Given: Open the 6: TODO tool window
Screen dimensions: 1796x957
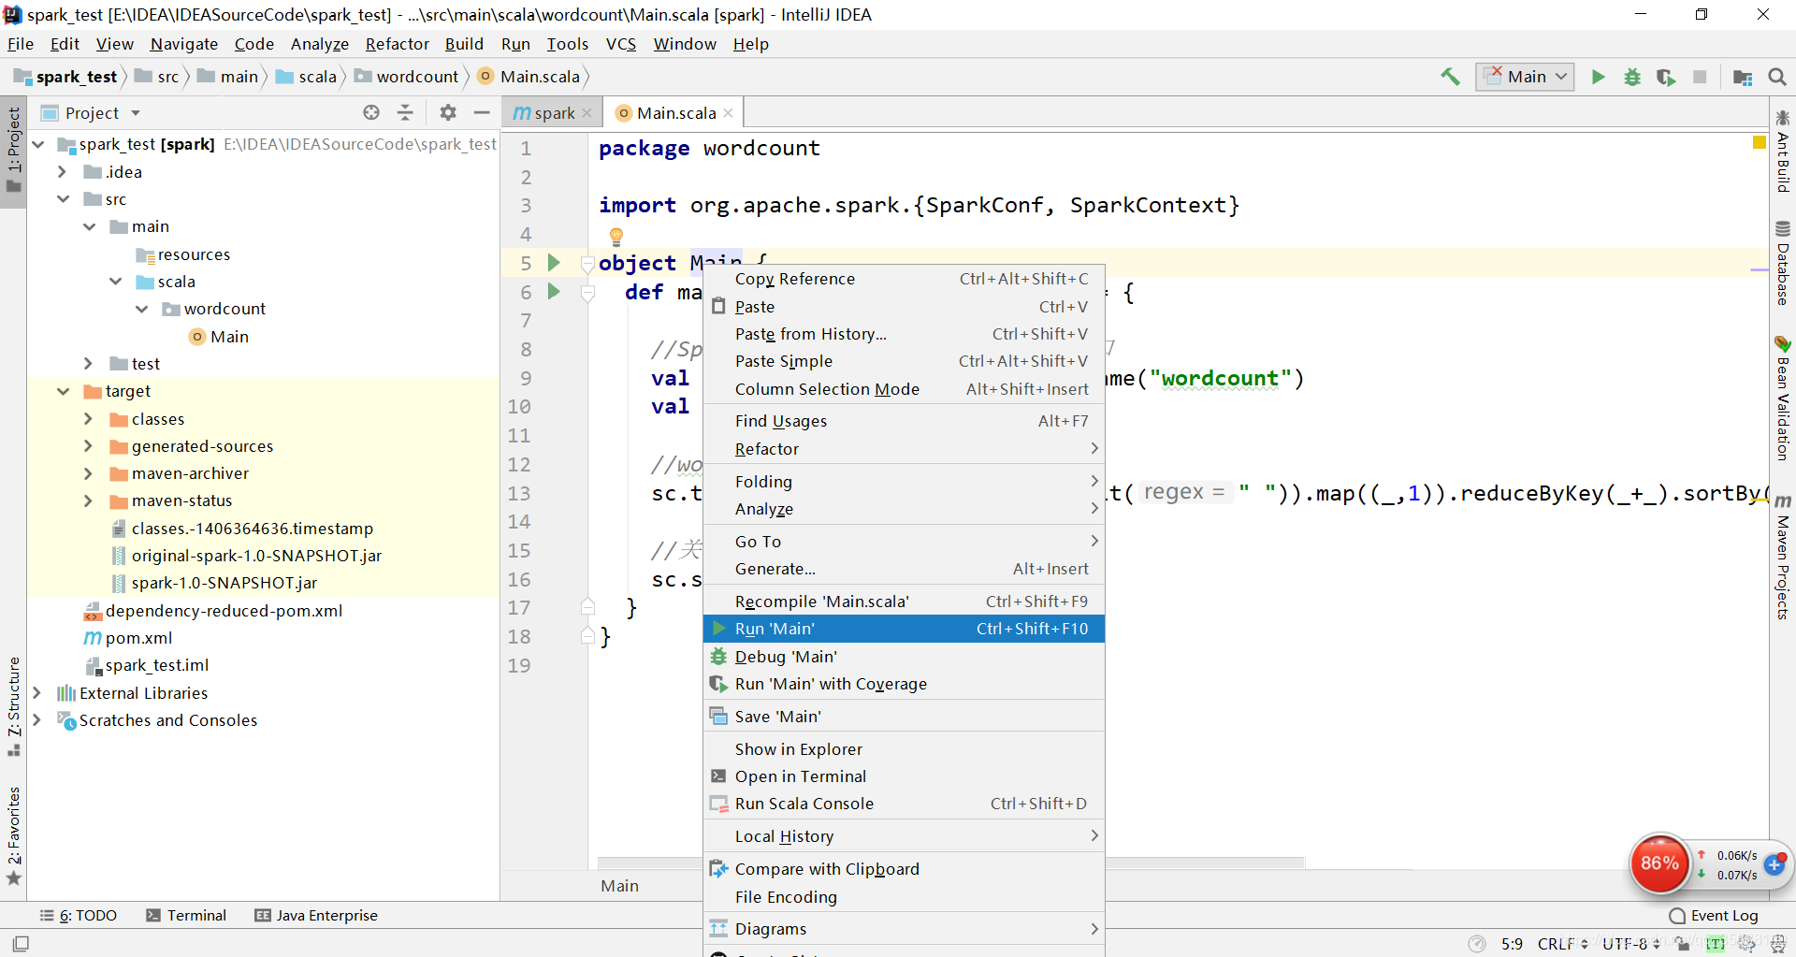Looking at the screenshot, I should click(x=79, y=916).
